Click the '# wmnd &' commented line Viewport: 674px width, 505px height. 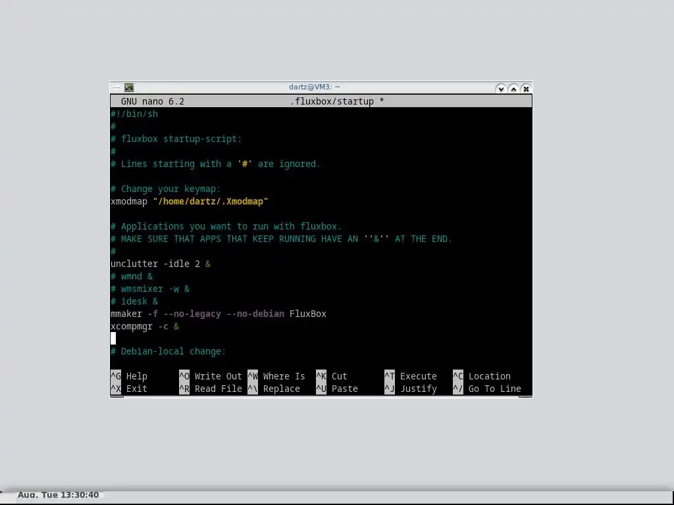(132, 276)
